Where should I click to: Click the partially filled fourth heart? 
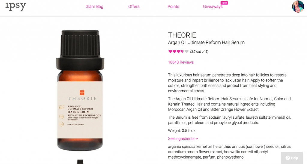point(183,52)
